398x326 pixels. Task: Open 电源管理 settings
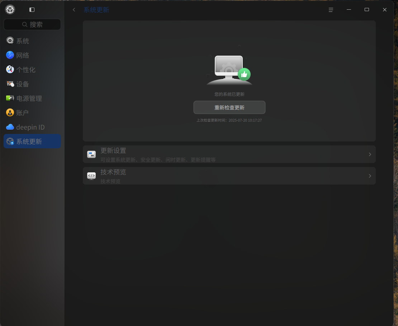(x=32, y=98)
